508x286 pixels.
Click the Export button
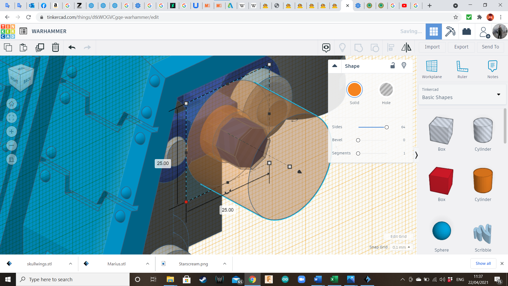coord(461,47)
